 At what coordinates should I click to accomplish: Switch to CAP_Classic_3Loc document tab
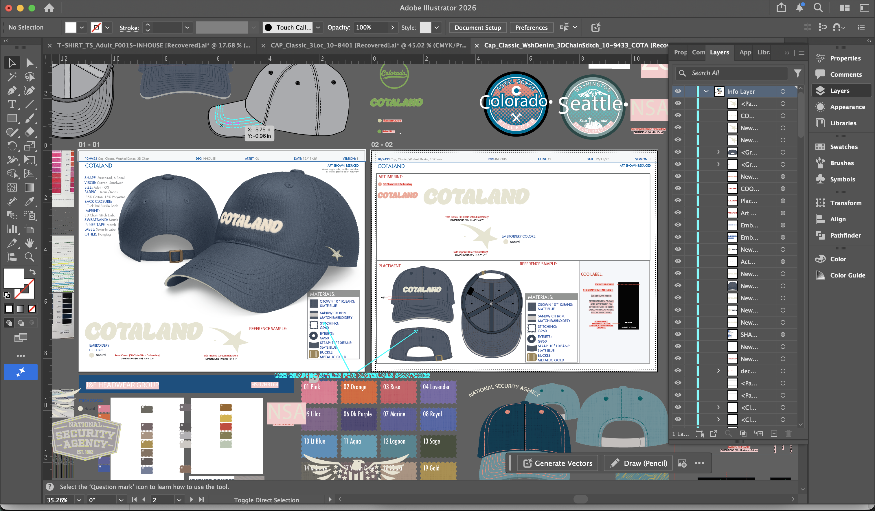(368, 45)
